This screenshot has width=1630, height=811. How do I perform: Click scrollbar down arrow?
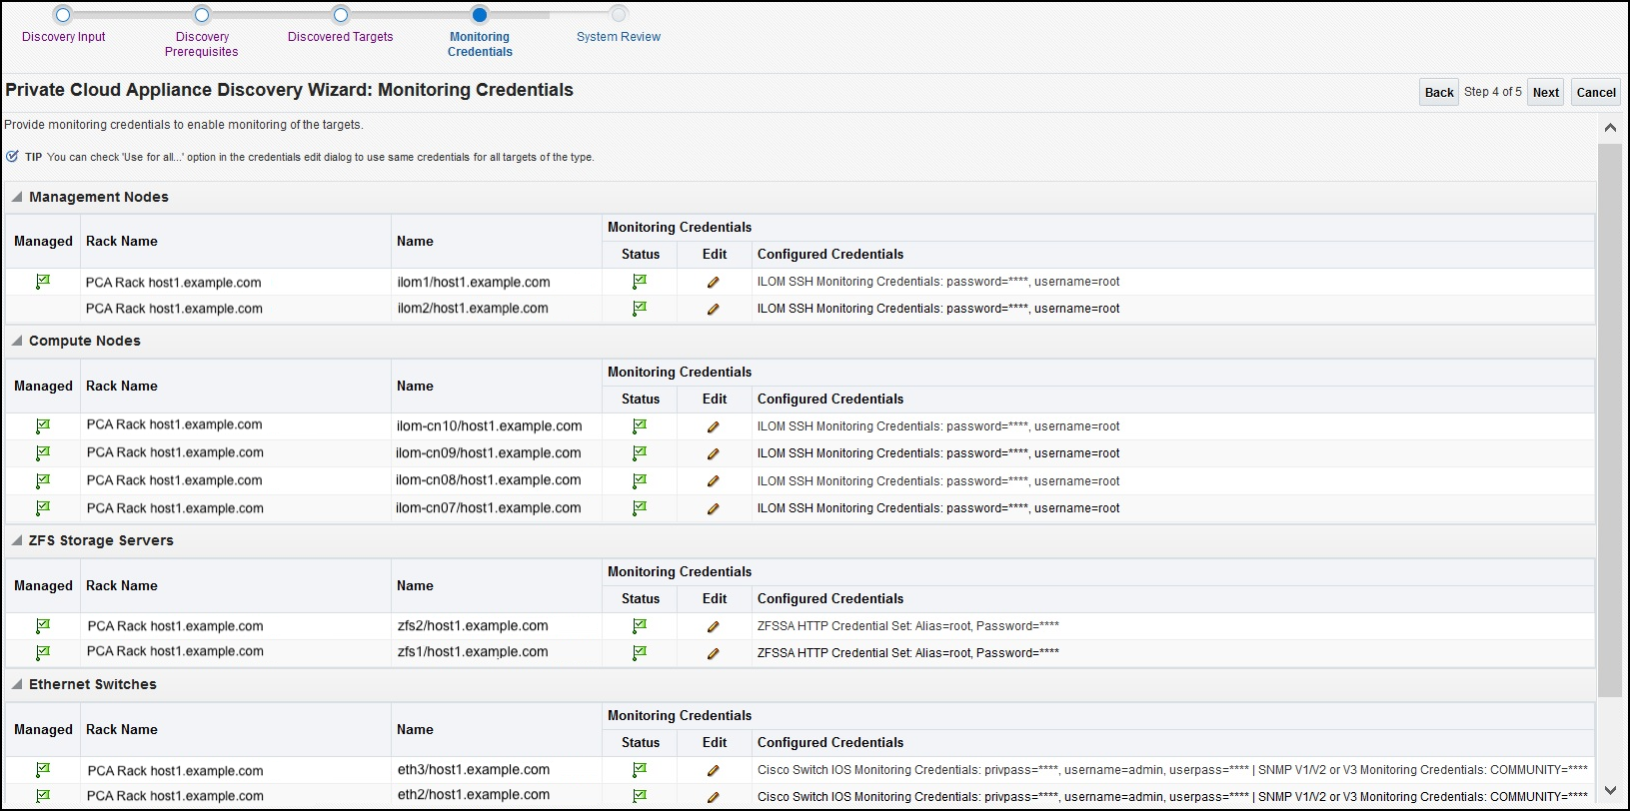tap(1610, 792)
